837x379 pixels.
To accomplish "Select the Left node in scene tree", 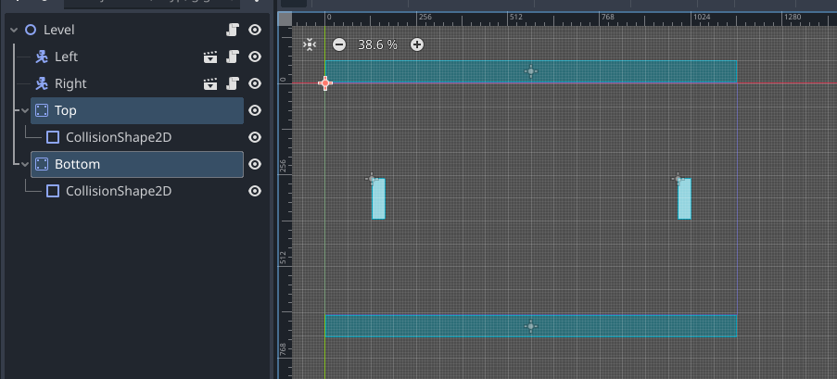I will 66,57.
